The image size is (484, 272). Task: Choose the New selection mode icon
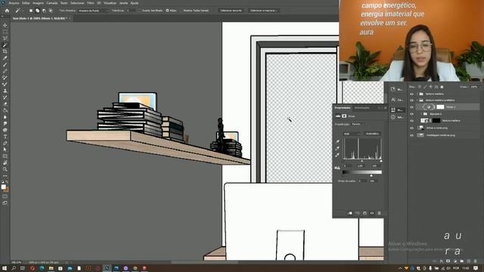click(31, 11)
